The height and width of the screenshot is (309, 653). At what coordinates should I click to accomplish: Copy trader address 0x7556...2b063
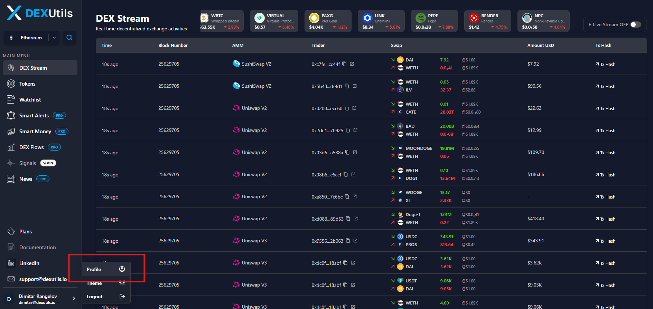(x=348, y=241)
